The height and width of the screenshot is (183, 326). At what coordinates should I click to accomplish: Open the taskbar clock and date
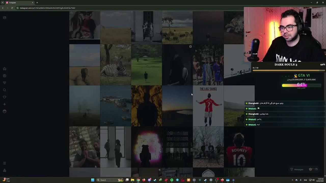[320, 180]
